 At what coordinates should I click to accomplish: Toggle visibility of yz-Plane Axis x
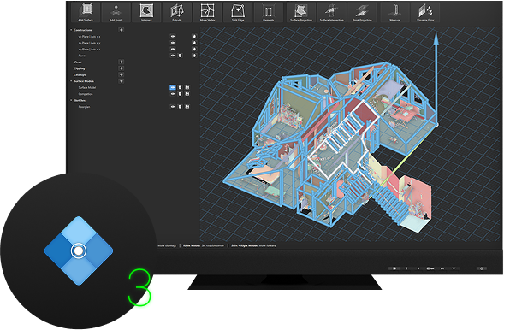click(x=173, y=37)
